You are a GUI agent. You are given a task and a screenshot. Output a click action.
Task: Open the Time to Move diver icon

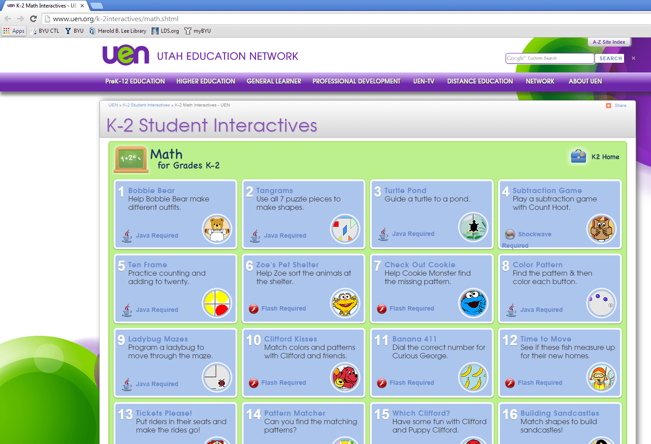[x=601, y=377]
